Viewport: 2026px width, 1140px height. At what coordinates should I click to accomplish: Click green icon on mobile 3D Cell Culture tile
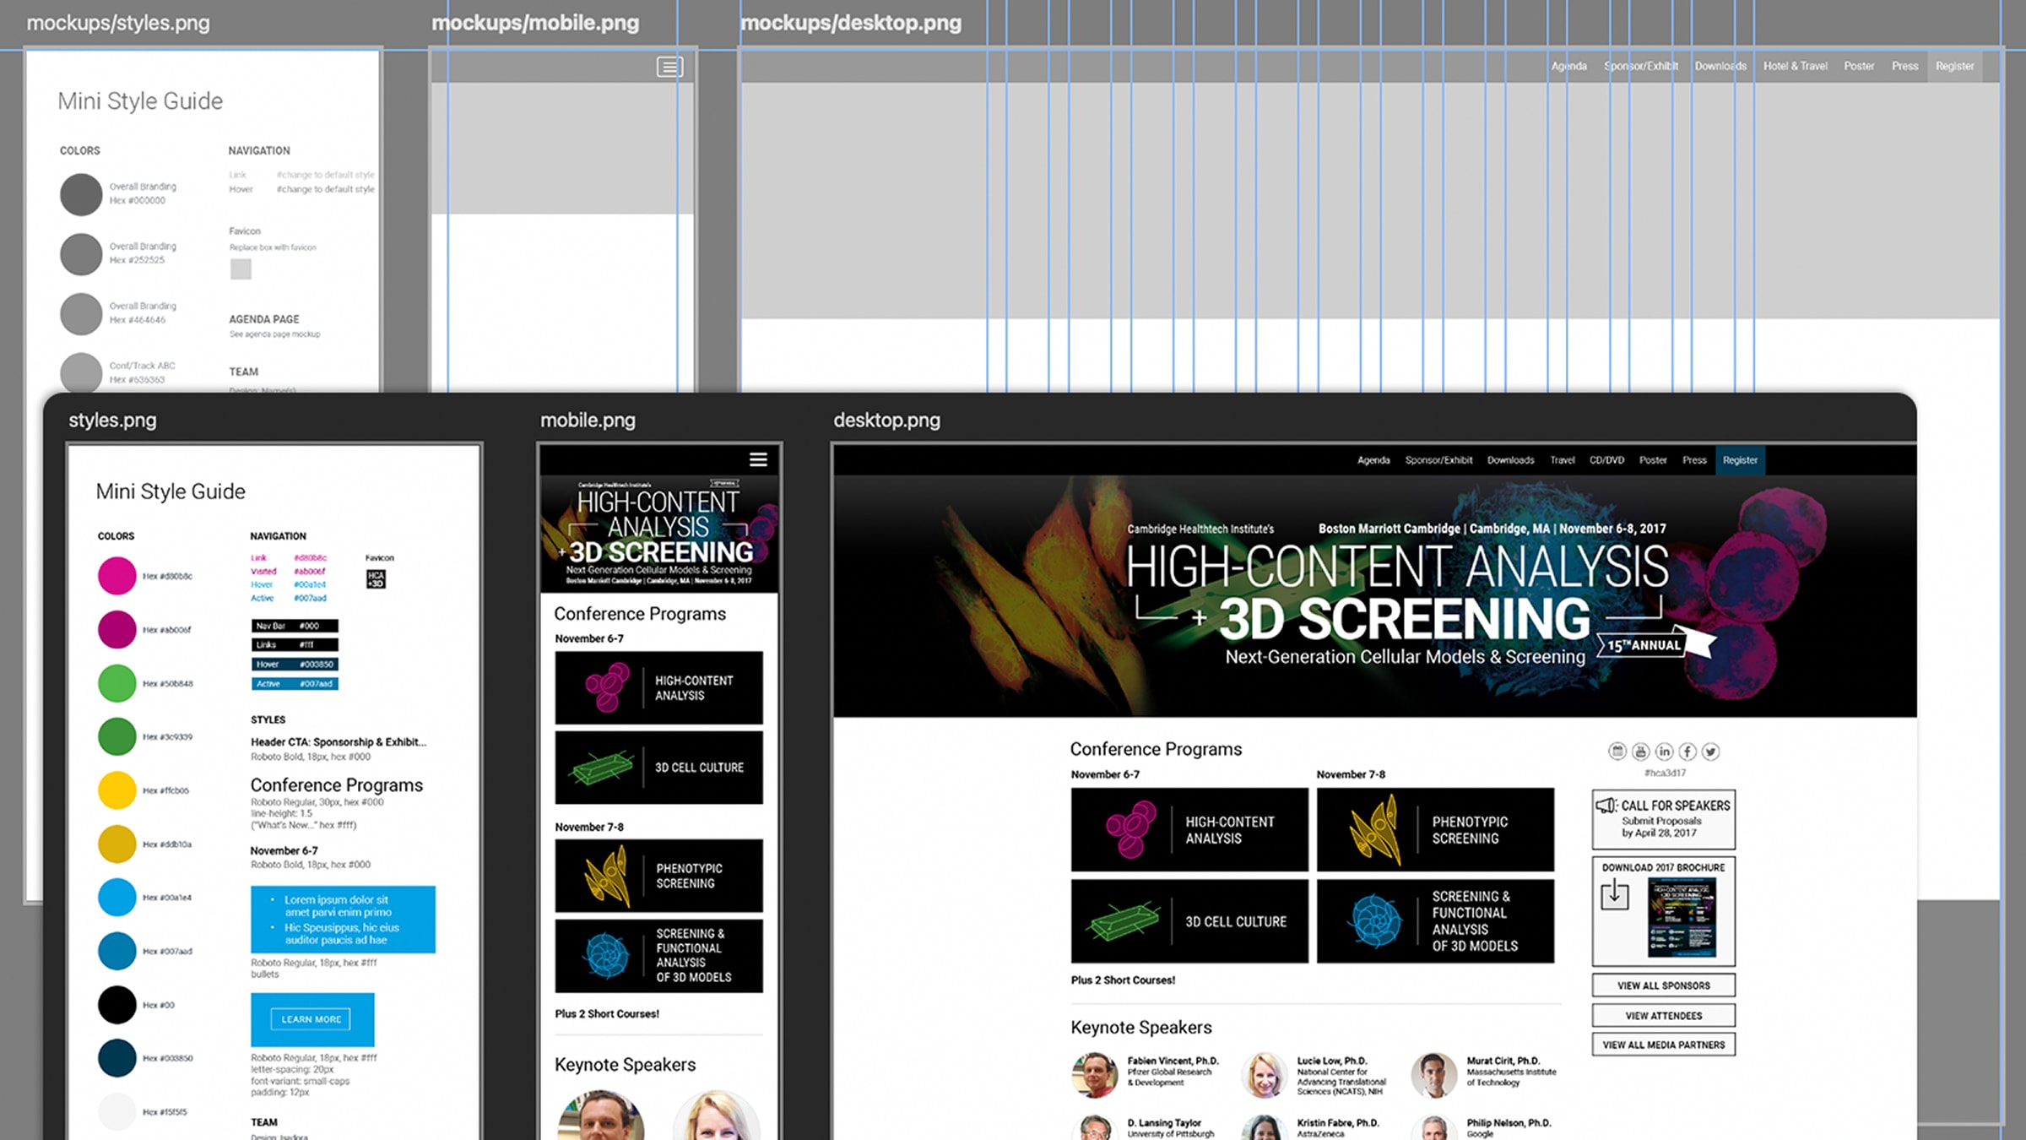point(601,768)
